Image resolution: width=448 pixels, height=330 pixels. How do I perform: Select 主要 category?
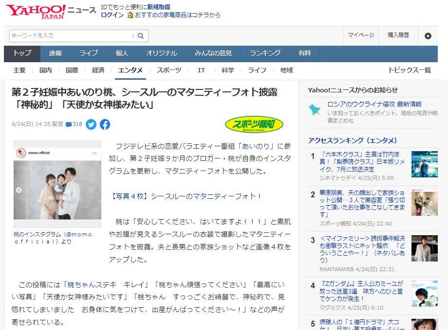coord(19,70)
